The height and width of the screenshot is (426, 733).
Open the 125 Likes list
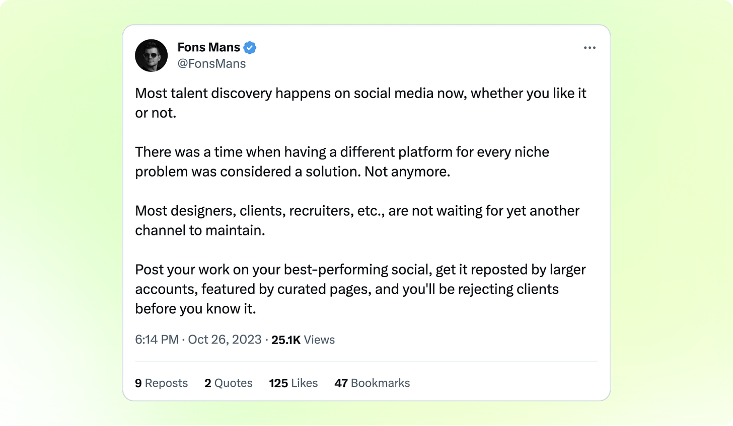(x=294, y=383)
